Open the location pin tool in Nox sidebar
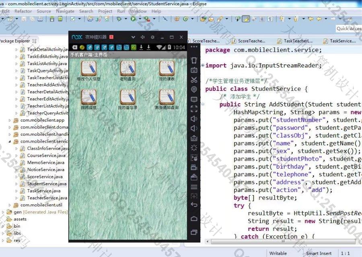 (x=194, y=89)
